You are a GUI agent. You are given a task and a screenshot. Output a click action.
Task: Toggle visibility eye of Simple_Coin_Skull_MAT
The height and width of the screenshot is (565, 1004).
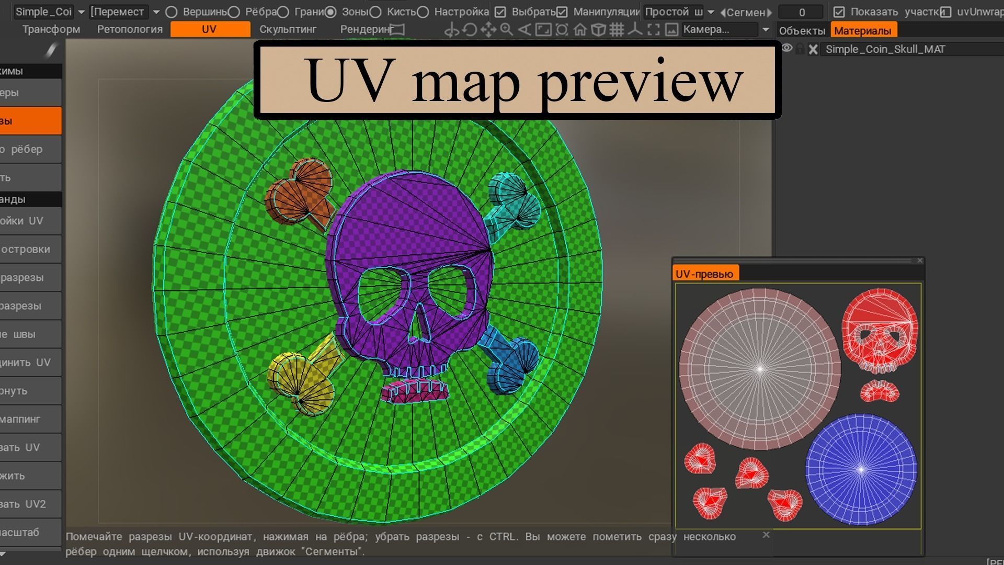pyautogui.click(x=786, y=49)
